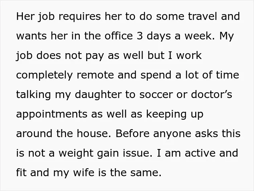
Task: Click the word "talking" starting the fifth line
Action: click(33, 94)
